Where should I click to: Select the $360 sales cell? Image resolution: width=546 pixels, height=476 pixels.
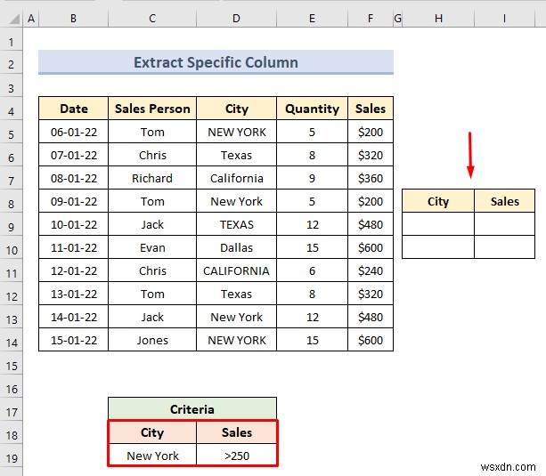click(371, 178)
